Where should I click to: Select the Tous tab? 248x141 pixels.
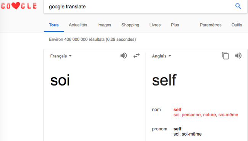click(54, 25)
